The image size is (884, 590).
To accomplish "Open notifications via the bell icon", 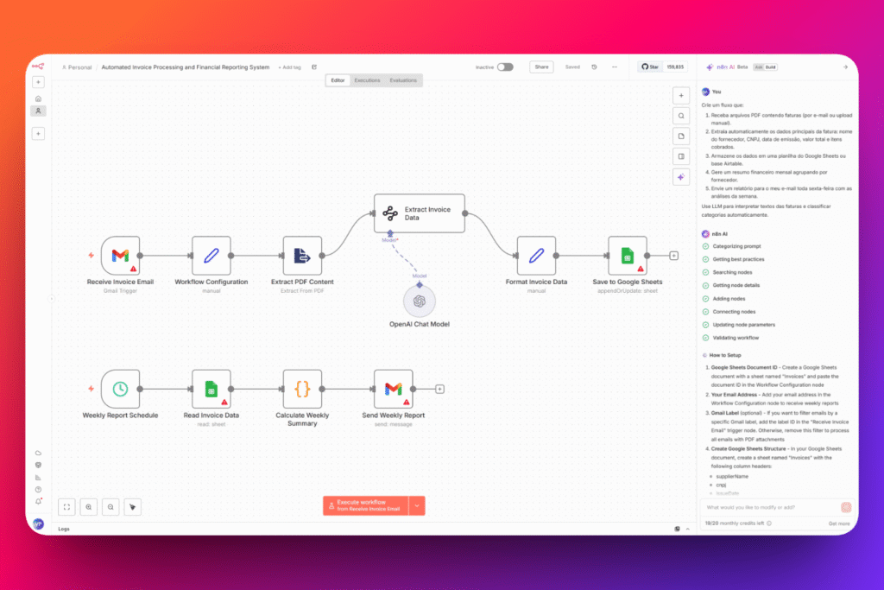I will coord(38,500).
